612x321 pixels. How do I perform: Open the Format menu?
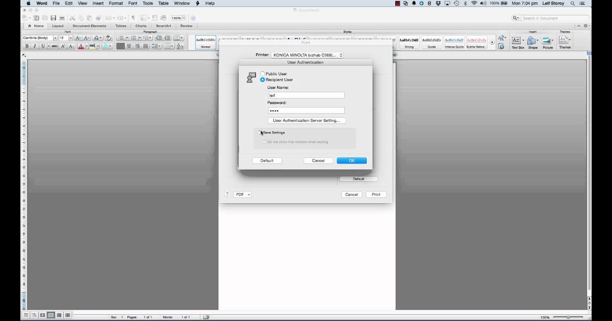pyautogui.click(x=116, y=3)
